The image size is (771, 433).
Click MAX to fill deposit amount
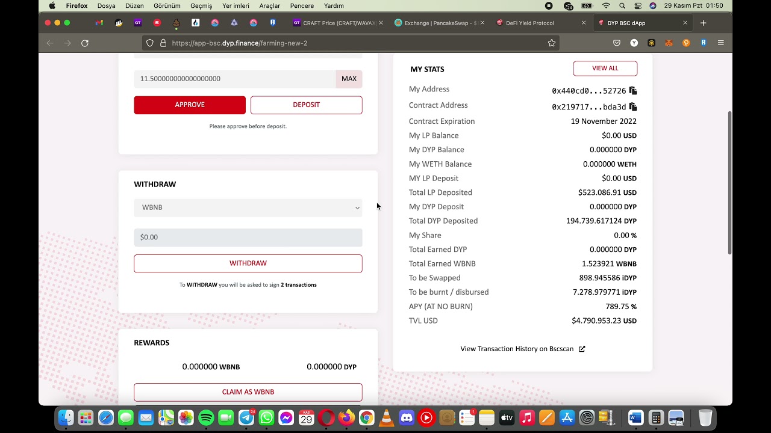(x=349, y=79)
